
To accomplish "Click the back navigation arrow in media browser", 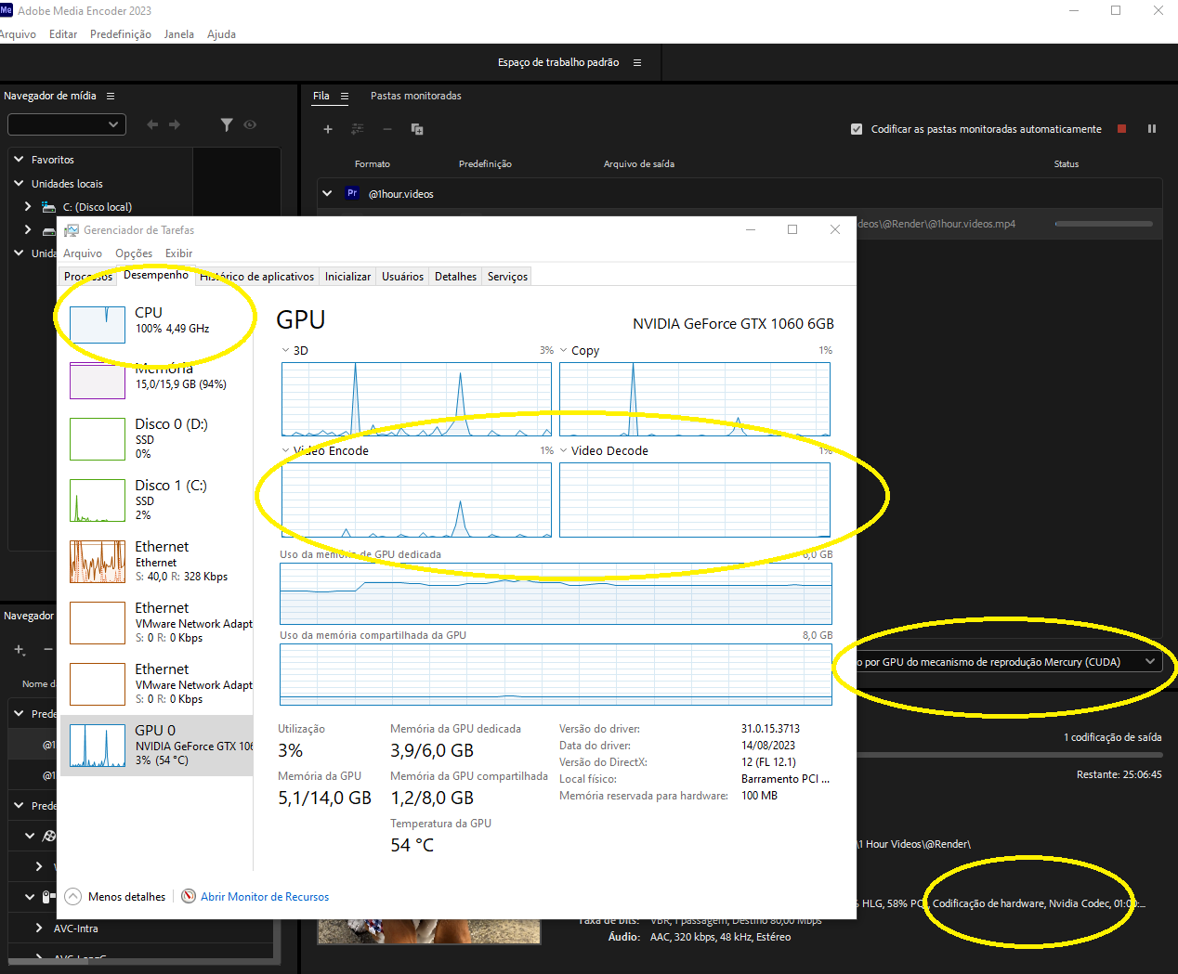I will pyautogui.click(x=151, y=123).
